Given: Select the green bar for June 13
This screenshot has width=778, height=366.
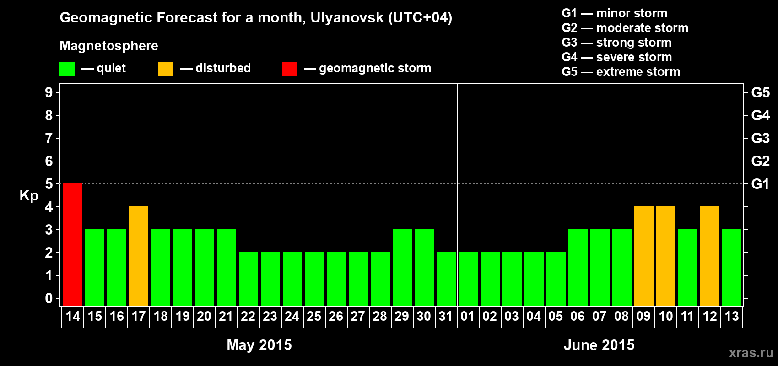Looking at the screenshot, I should coord(732,267).
